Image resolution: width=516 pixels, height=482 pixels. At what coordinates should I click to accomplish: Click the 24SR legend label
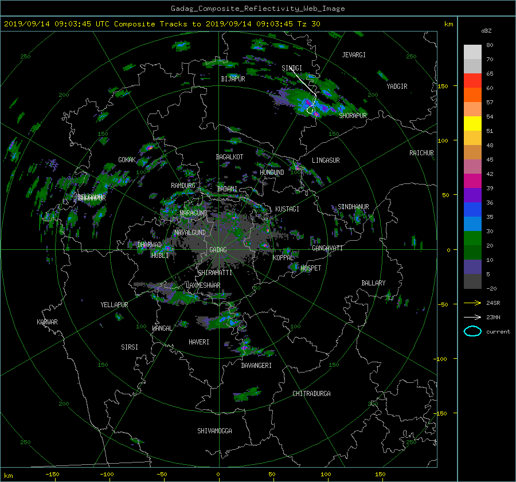(493, 303)
